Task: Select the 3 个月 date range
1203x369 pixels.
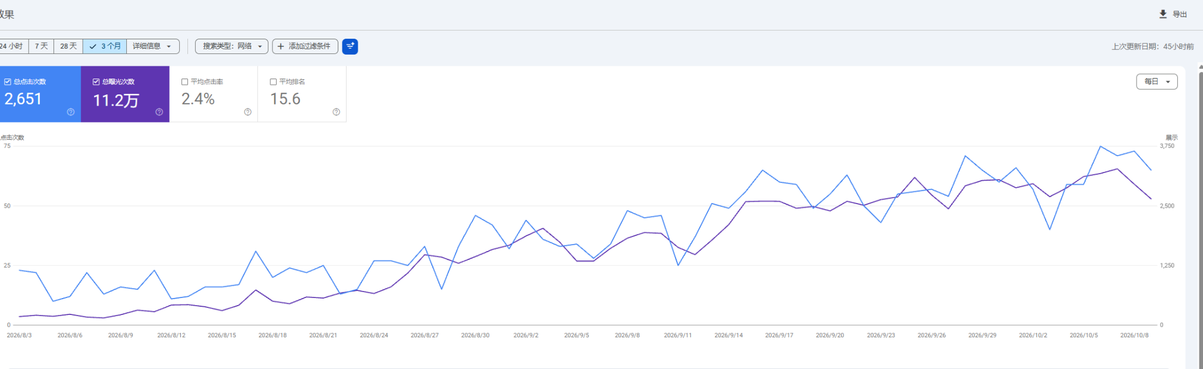Action: pos(105,46)
